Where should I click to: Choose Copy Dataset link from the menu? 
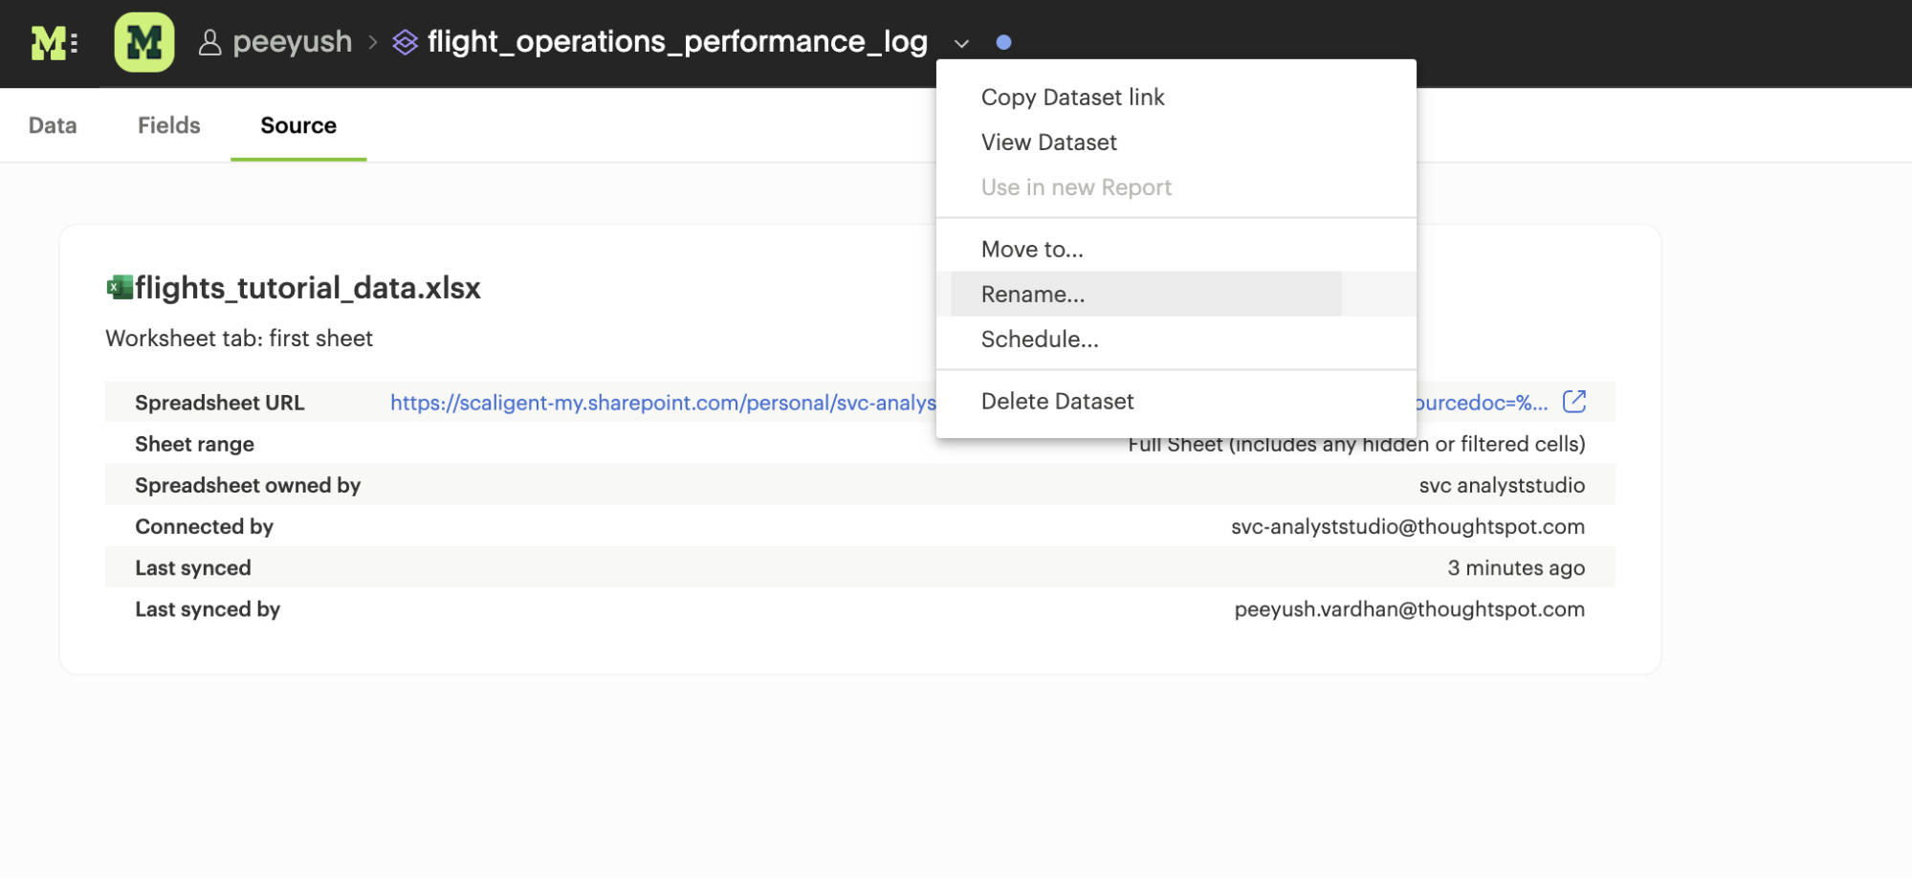coord(1072,98)
